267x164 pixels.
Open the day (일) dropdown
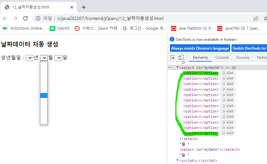(58, 58)
